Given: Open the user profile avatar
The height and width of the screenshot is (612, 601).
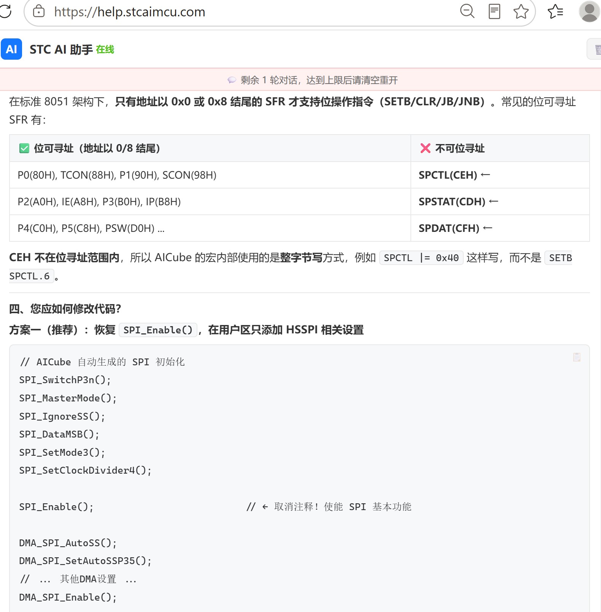Looking at the screenshot, I should 590,11.
